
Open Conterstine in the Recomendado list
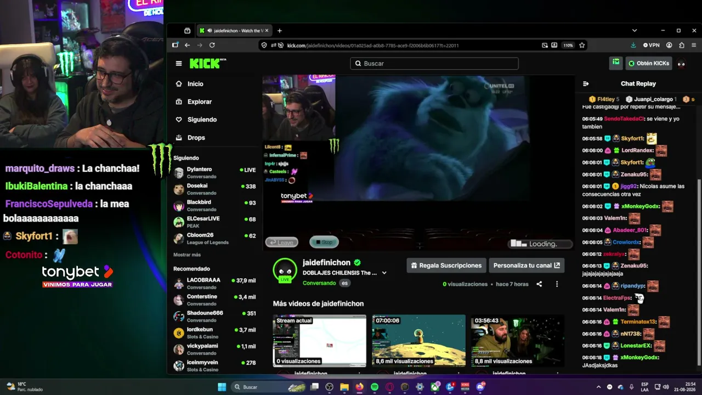click(x=215, y=300)
